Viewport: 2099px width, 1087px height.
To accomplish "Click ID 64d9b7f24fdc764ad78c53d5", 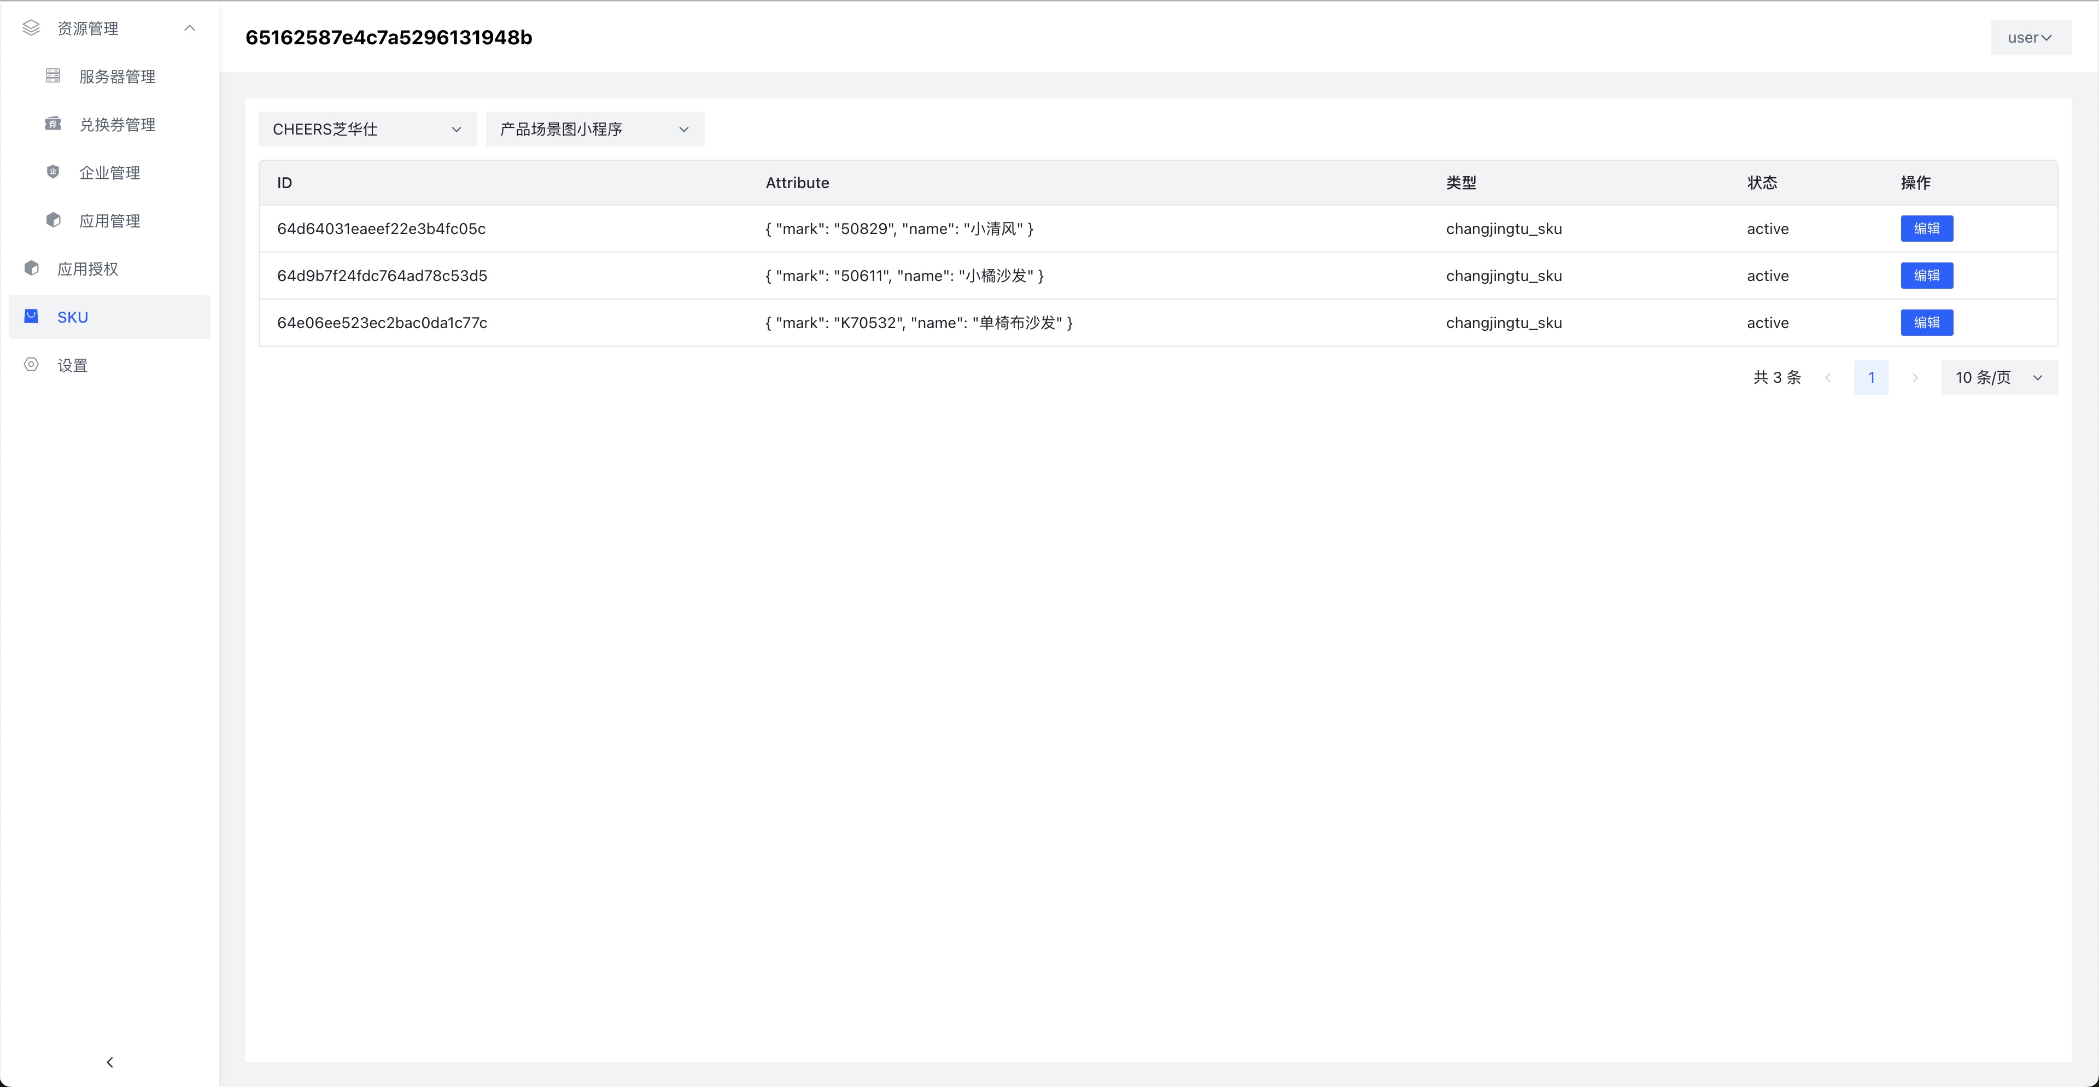I will 382,276.
